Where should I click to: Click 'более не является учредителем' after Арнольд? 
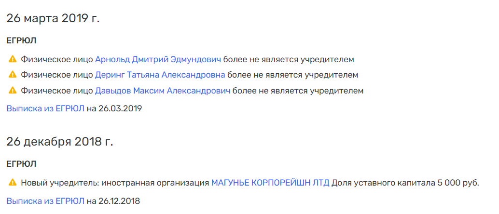(288, 59)
